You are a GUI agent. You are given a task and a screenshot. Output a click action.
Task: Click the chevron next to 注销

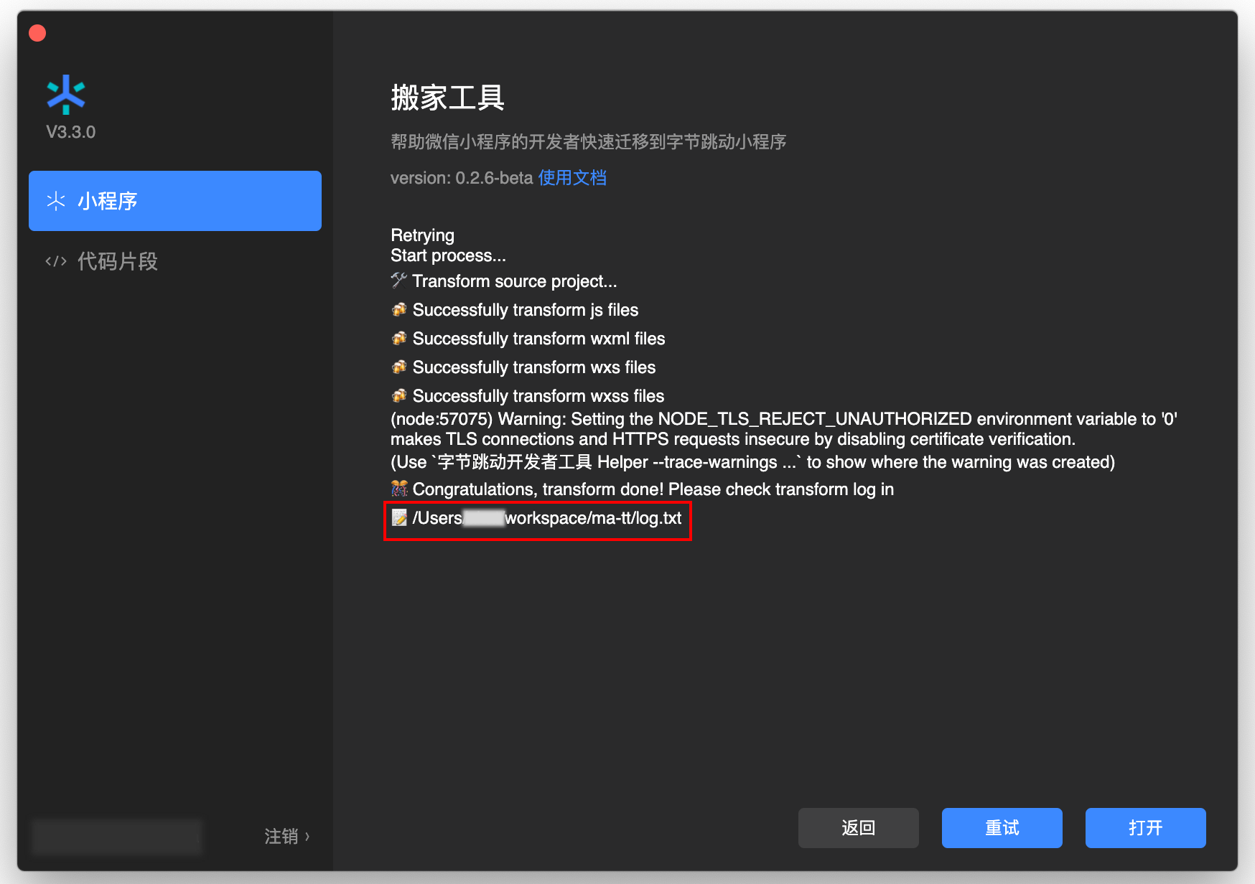click(307, 837)
